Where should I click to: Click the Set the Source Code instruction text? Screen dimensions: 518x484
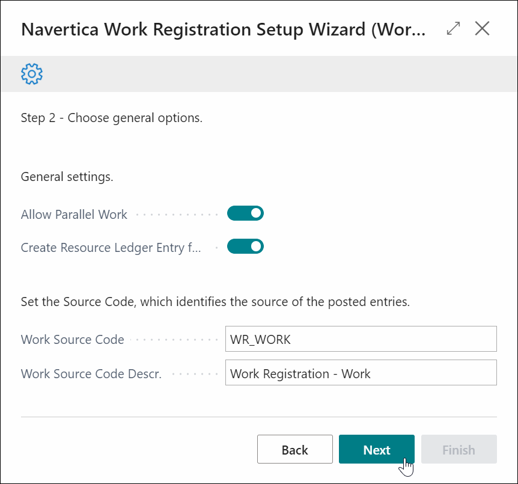tap(215, 302)
